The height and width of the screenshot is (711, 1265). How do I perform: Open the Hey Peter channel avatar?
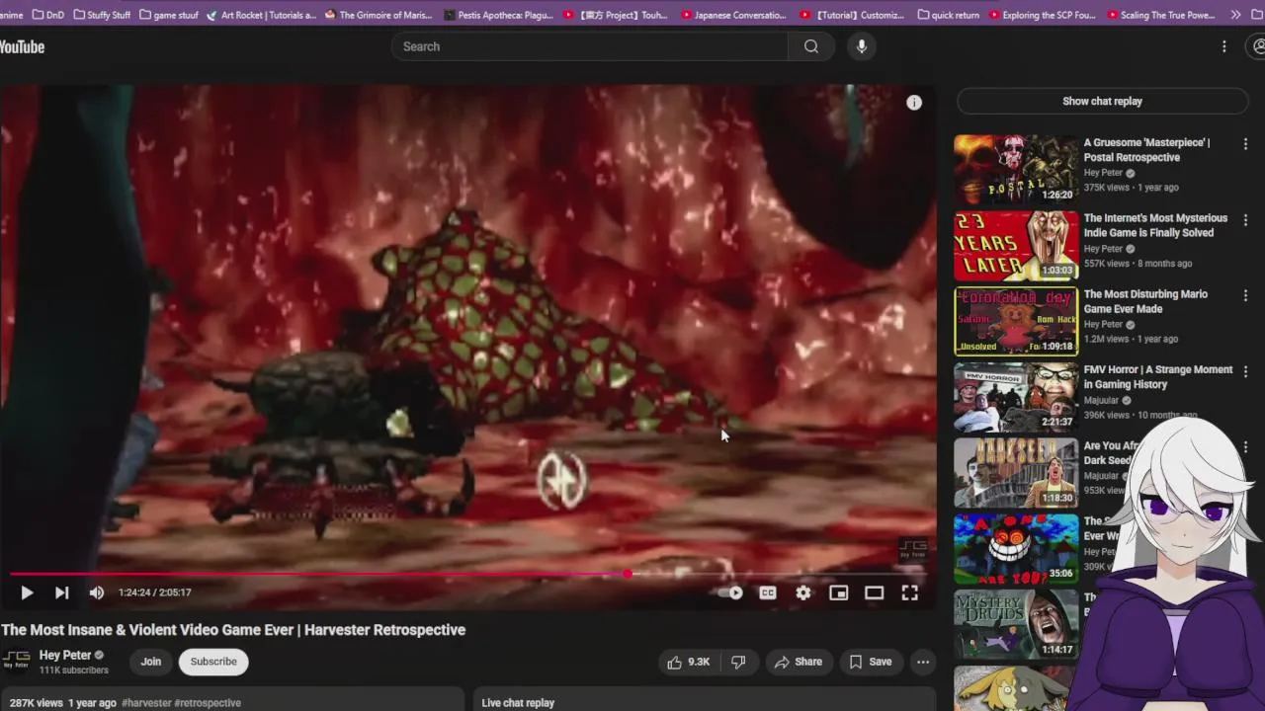[x=15, y=662]
